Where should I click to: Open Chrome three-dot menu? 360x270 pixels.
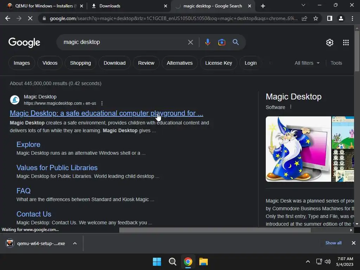[352, 18]
